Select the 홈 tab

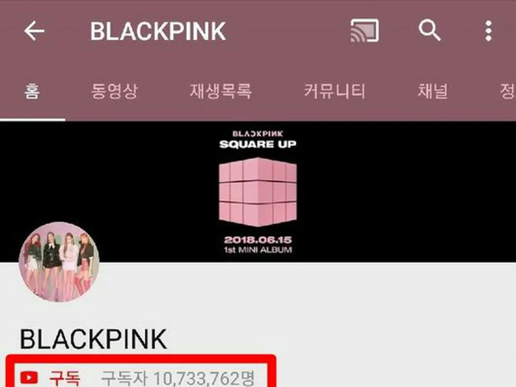(x=32, y=91)
